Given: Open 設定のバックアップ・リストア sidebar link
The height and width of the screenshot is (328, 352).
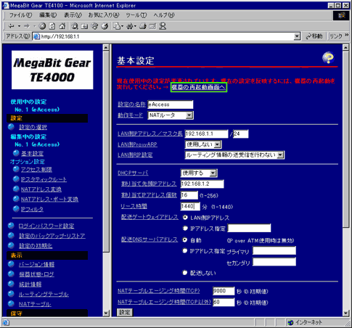Looking at the screenshot, I should click(52, 236).
